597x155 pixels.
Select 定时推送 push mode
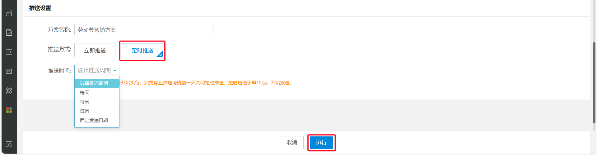pyautogui.click(x=142, y=50)
